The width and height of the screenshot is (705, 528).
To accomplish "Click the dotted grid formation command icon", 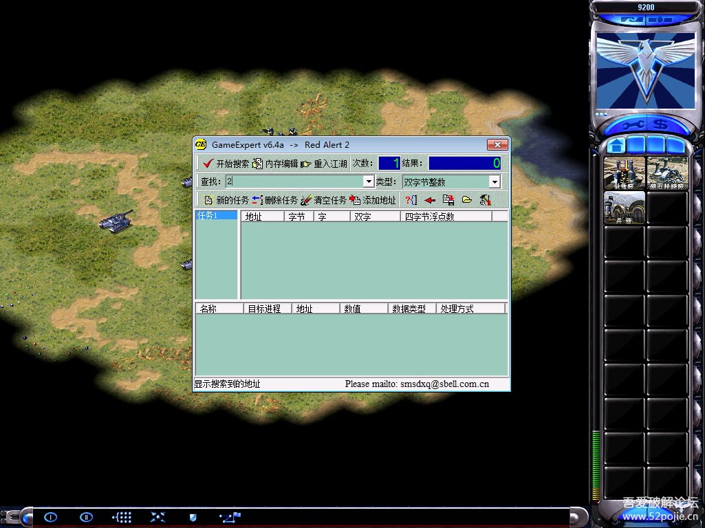I will (122, 517).
